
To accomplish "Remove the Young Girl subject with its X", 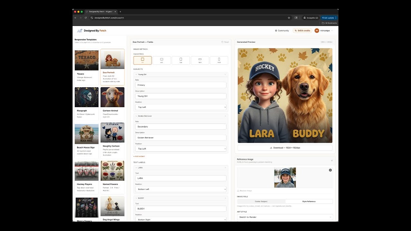I will click(x=225, y=74).
